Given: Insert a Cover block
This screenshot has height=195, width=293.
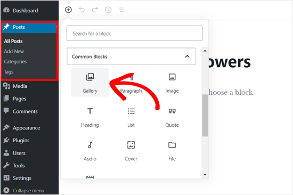Looking at the screenshot, I should [x=131, y=151].
